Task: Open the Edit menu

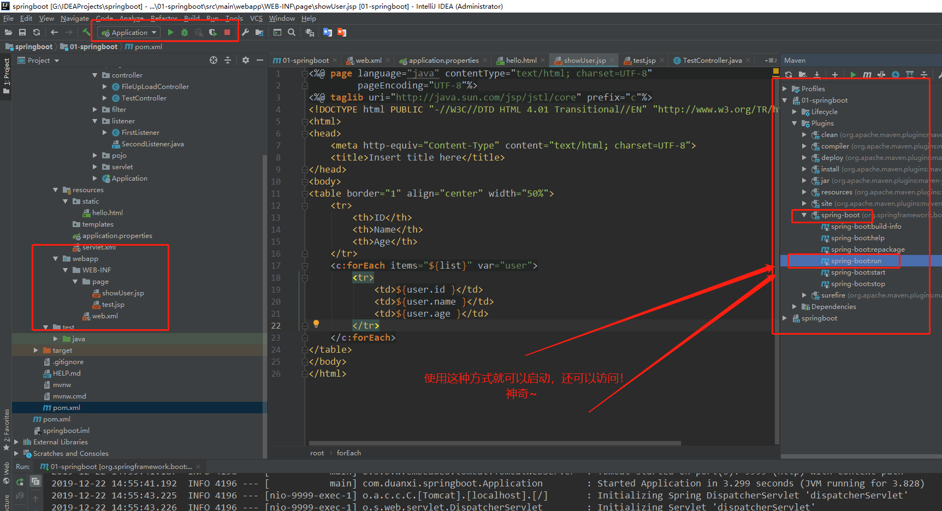Action: coord(26,19)
